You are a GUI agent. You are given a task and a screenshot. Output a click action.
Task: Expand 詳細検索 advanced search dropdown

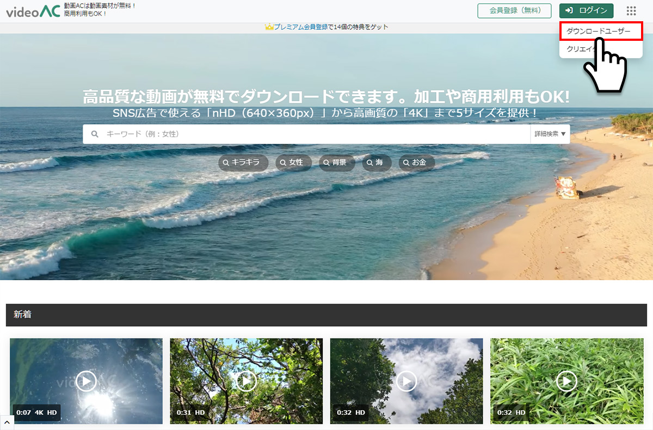pyautogui.click(x=550, y=134)
